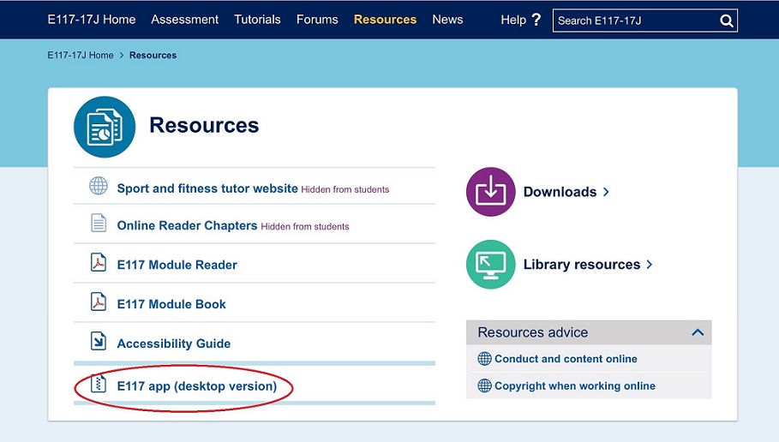
Task: Click PDF icon beside E117 Module Book
Action: pos(99,302)
